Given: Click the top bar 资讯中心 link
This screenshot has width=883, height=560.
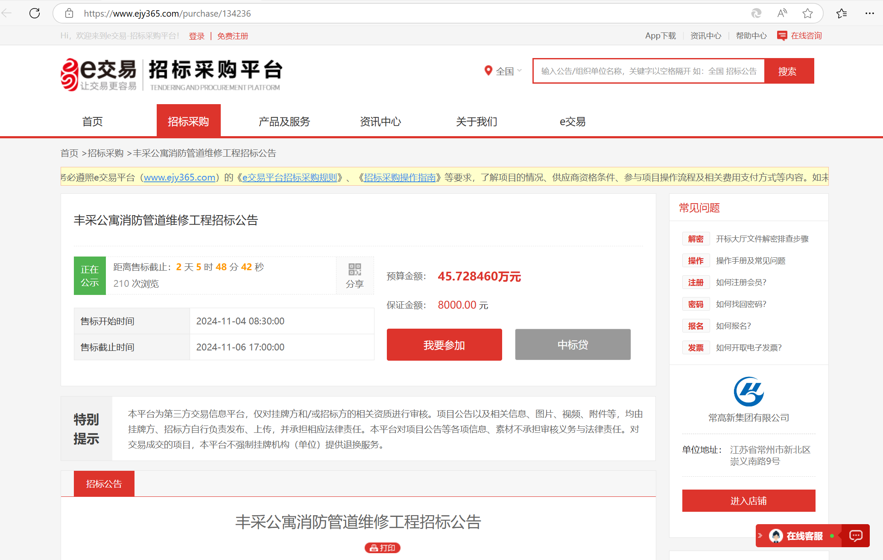Looking at the screenshot, I should [x=706, y=36].
